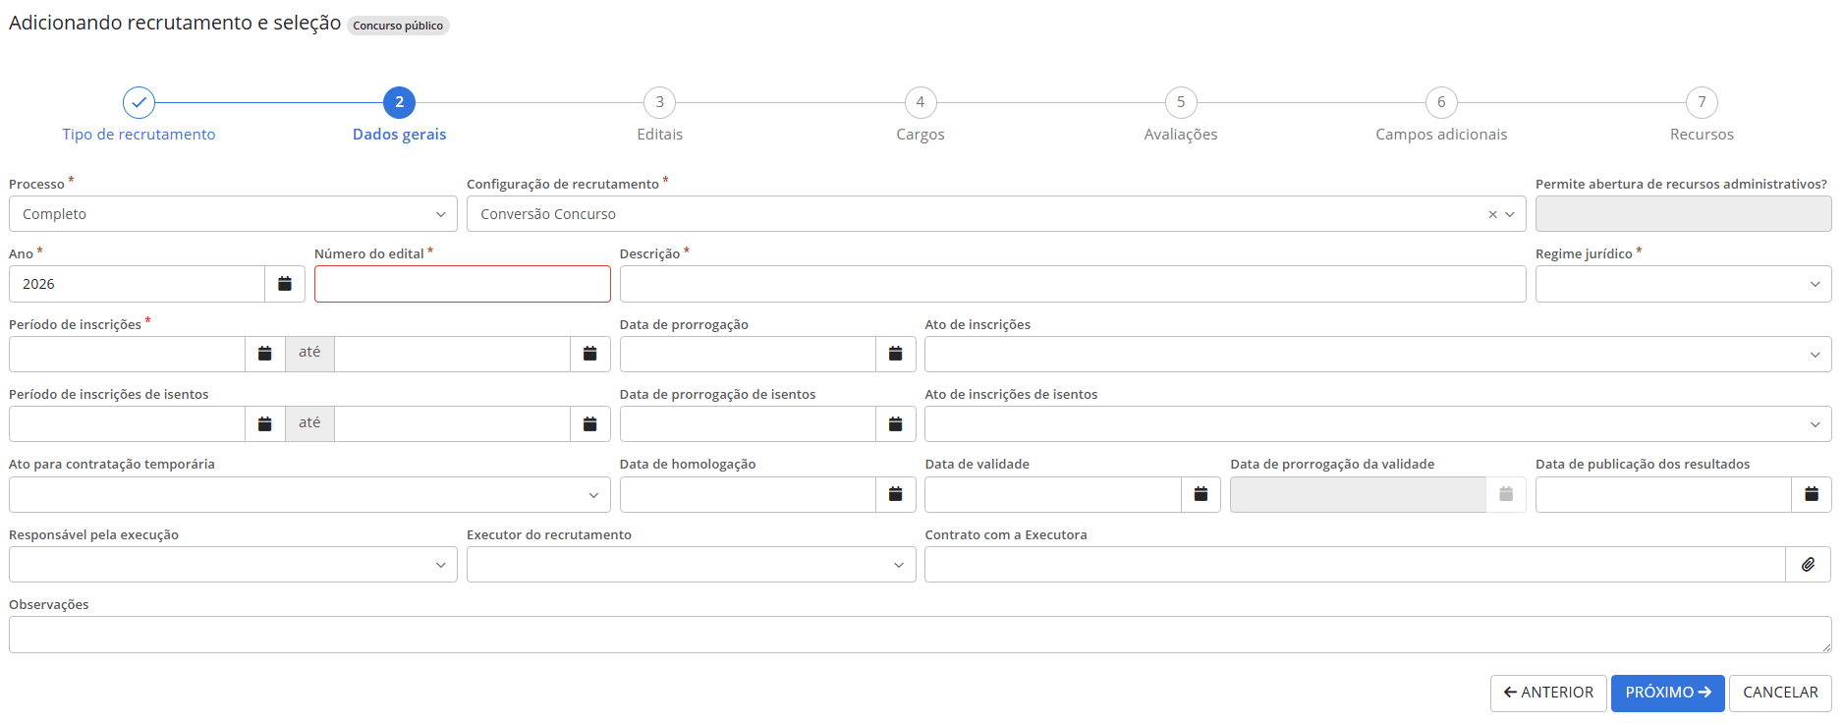Viewport: 1844px width, 723px height.
Task: Return to Tipo de recrutamento step
Action: pos(139,103)
